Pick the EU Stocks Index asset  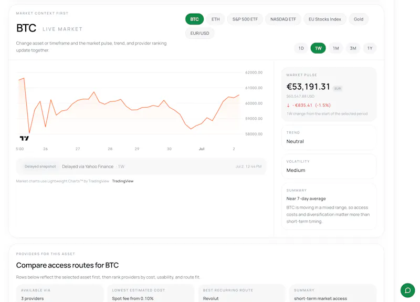tap(324, 19)
